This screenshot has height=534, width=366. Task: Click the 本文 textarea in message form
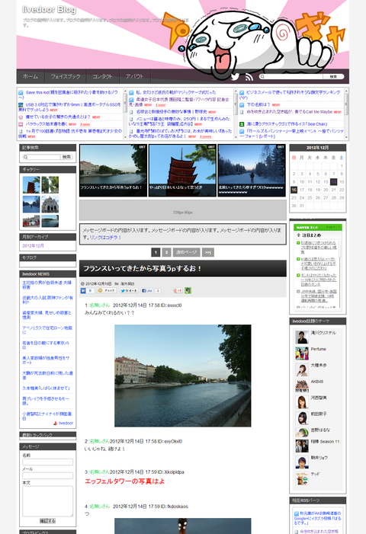[48, 501]
